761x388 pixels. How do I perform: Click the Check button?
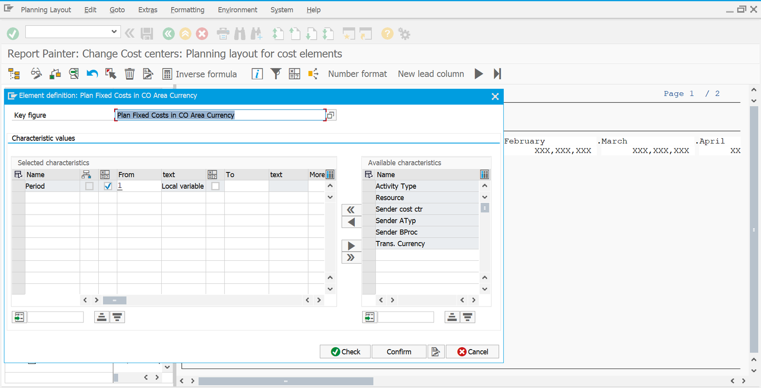(x=345, y=352)
